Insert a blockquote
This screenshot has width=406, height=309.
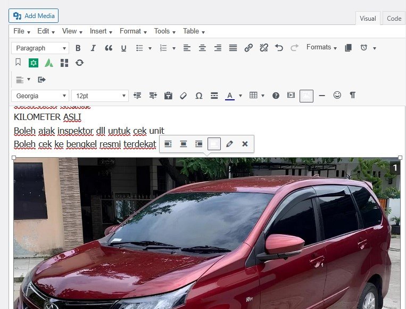click(x=109, y=48)
